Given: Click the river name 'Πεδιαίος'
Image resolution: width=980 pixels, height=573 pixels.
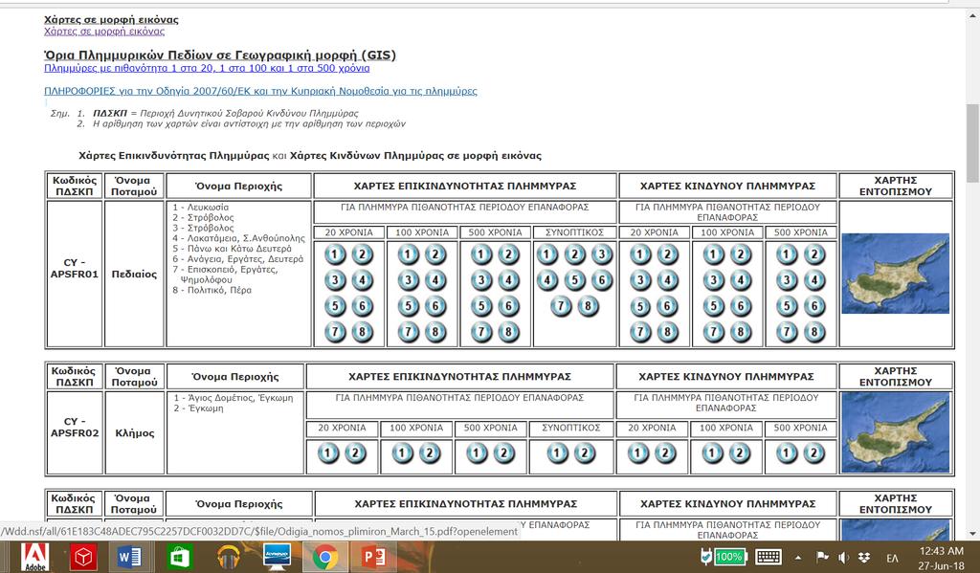Looking at the screenshot, I should 134,275.
